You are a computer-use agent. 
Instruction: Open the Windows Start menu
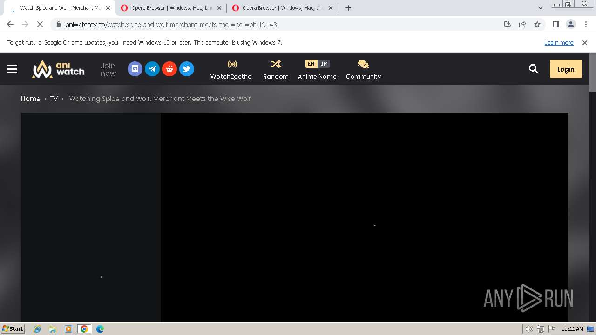coord(13,328)
